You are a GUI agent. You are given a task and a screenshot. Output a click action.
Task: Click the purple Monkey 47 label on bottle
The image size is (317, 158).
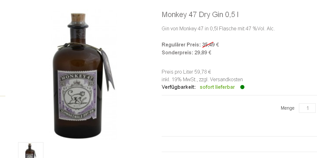[77, 95]
